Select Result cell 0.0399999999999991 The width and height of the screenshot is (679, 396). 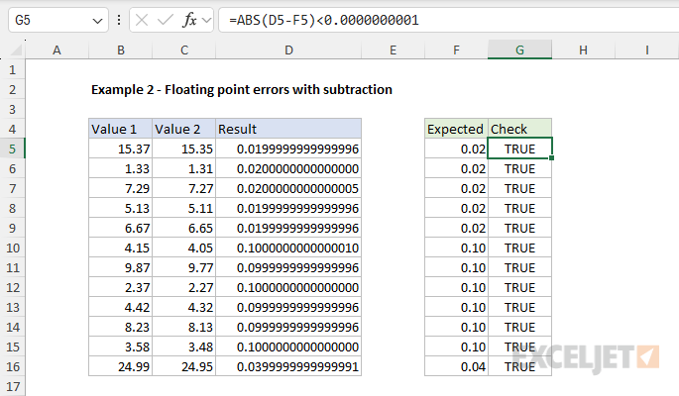tap(288, 366)
